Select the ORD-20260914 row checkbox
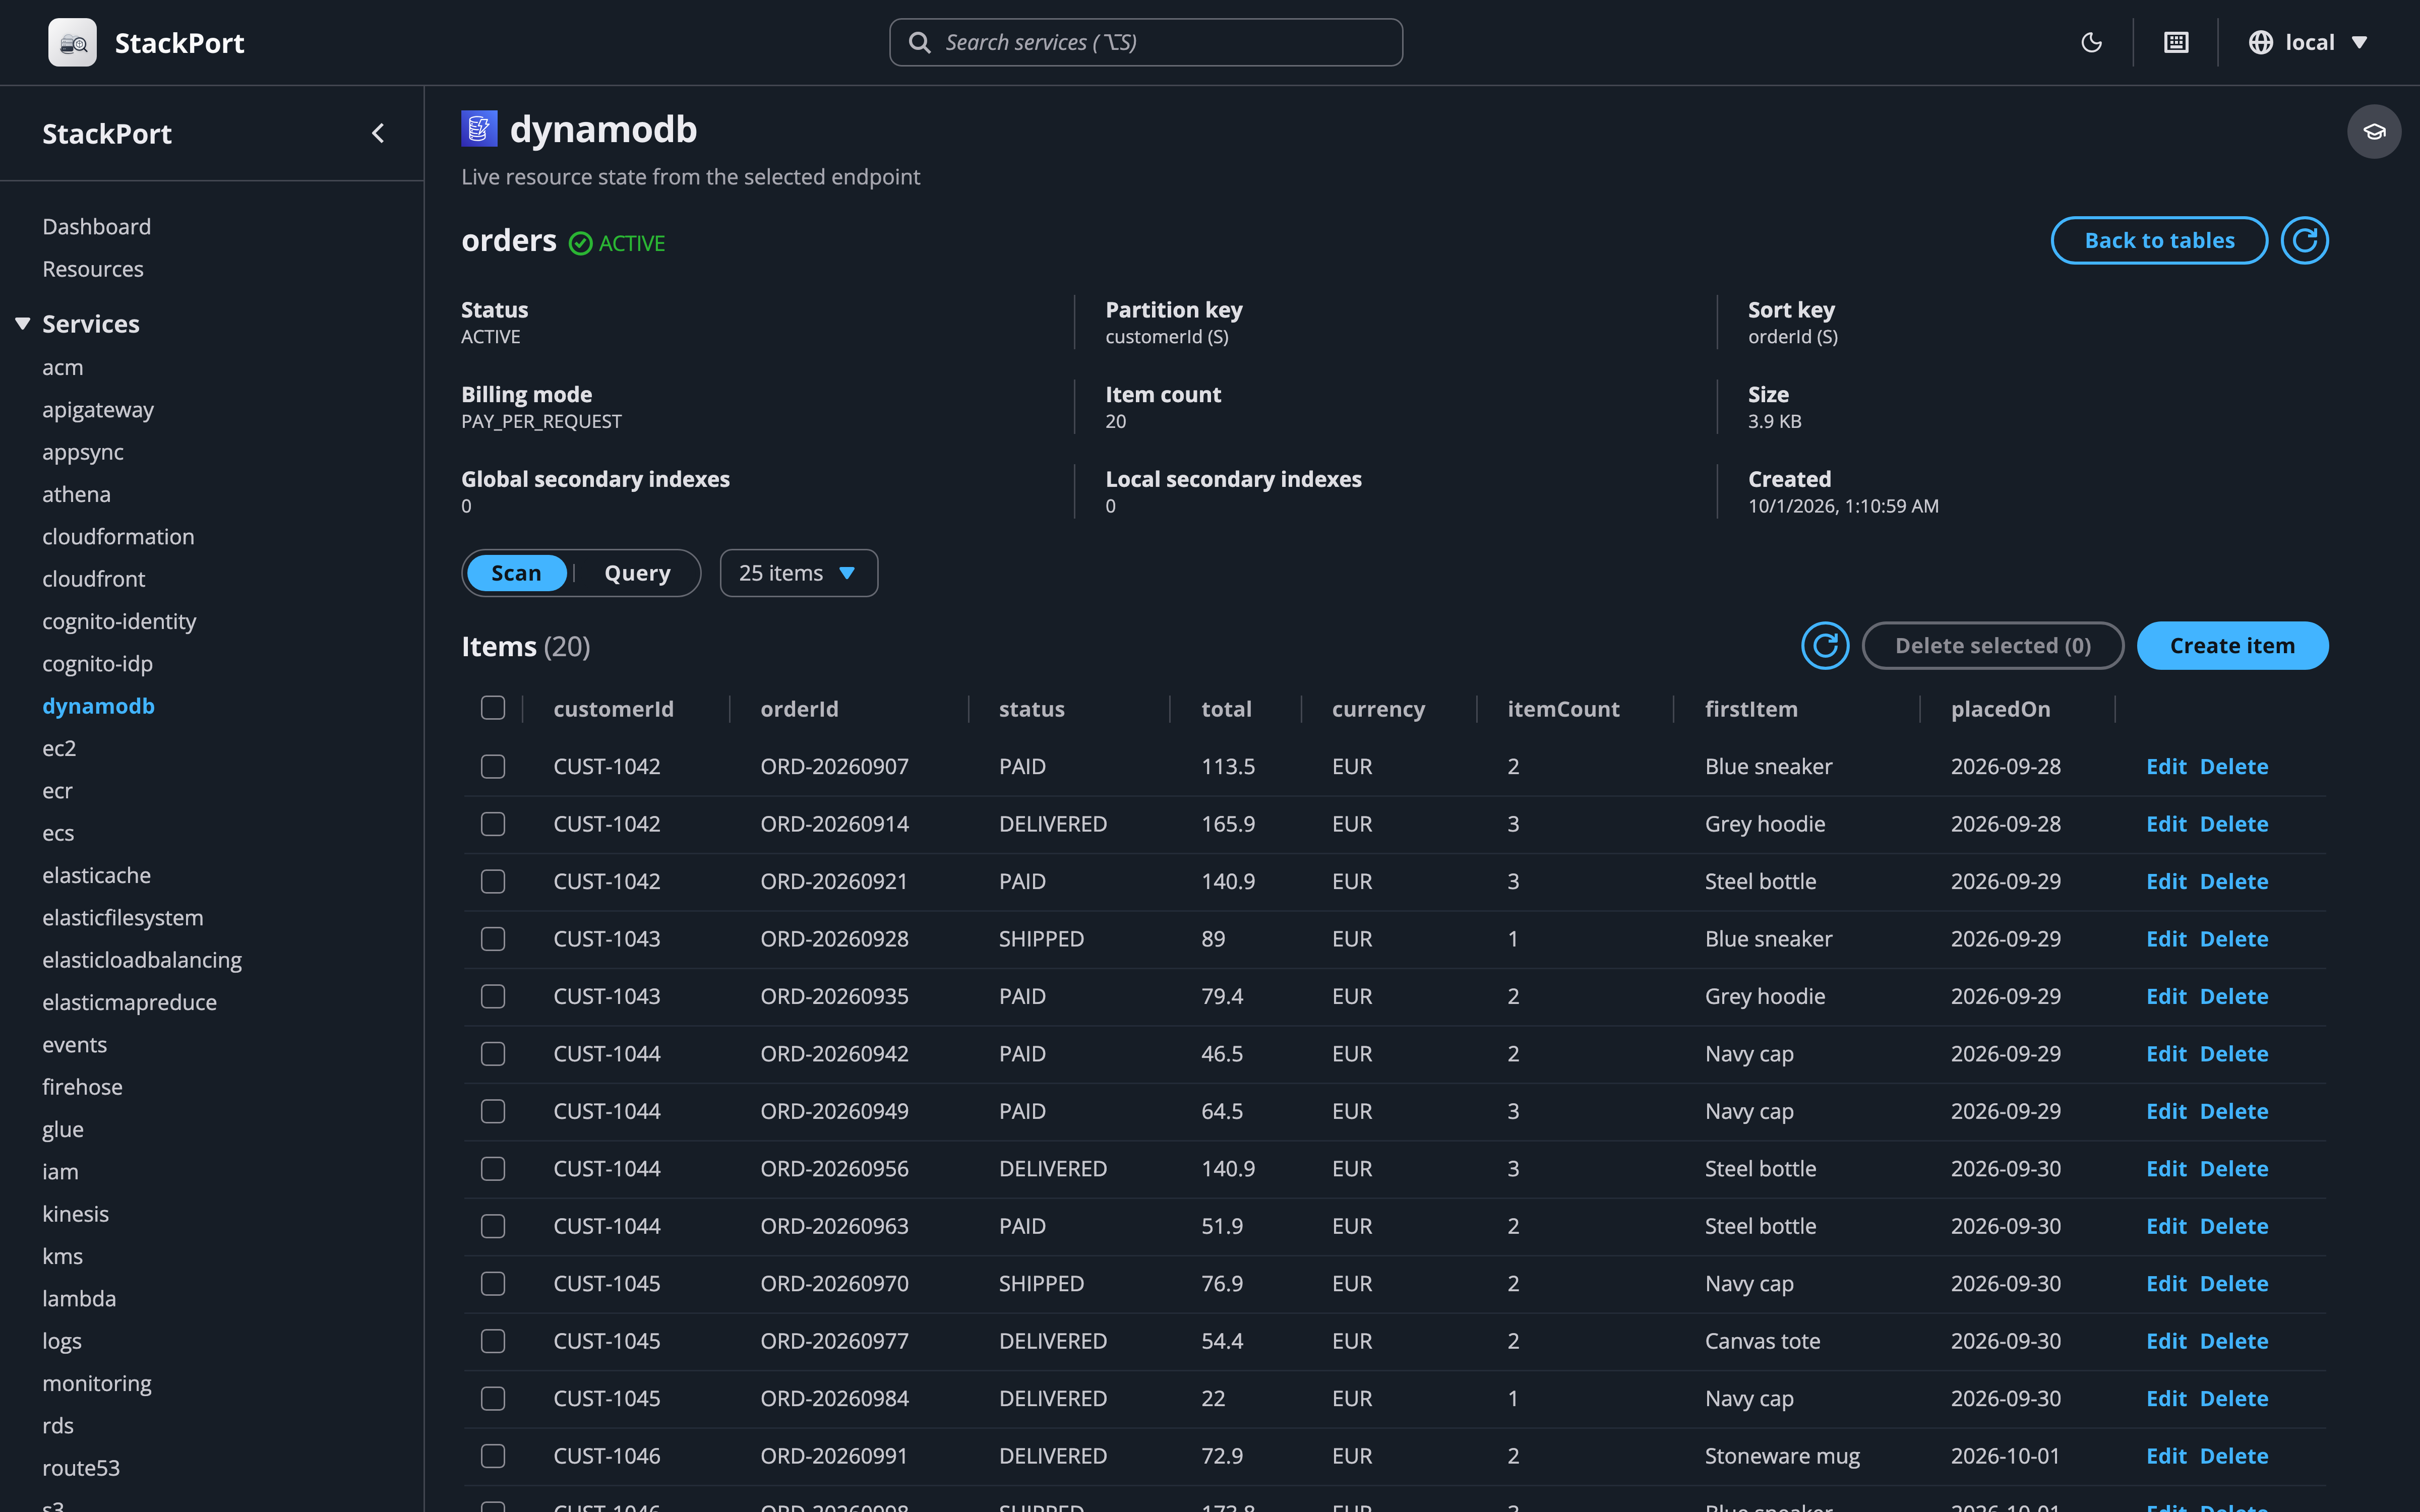 click(x=493, y=824)
